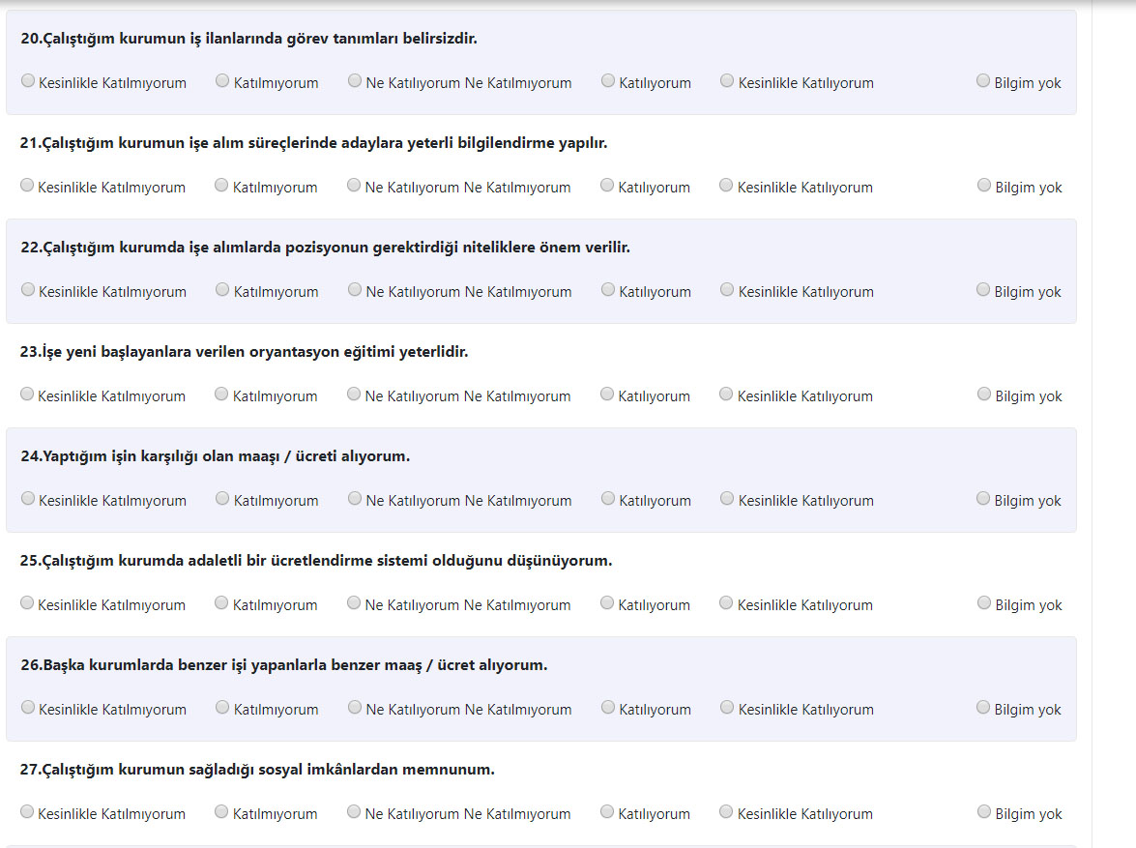Image resolution: width=1136 pixels, height=848 pixels.
Task: Select 'Kesinlikle Katılıyorum' for question 27
Action: pos(726,812)
